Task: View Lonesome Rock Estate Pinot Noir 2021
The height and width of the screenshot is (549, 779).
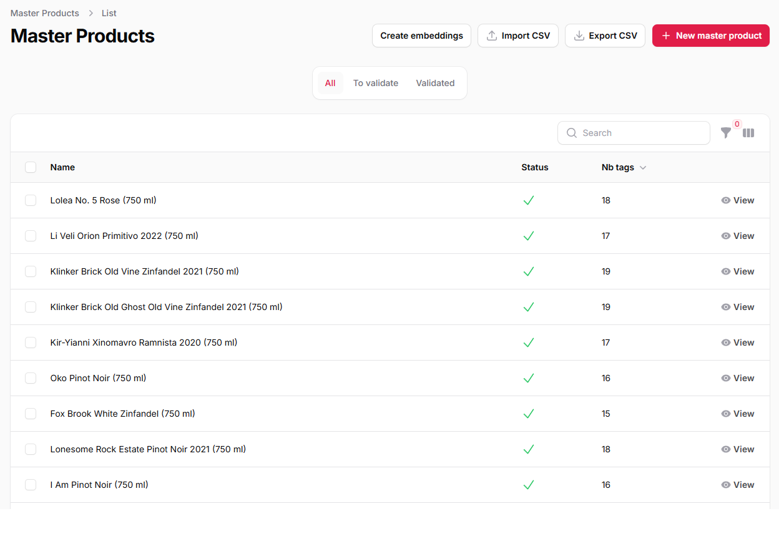Action: point(737,449)
